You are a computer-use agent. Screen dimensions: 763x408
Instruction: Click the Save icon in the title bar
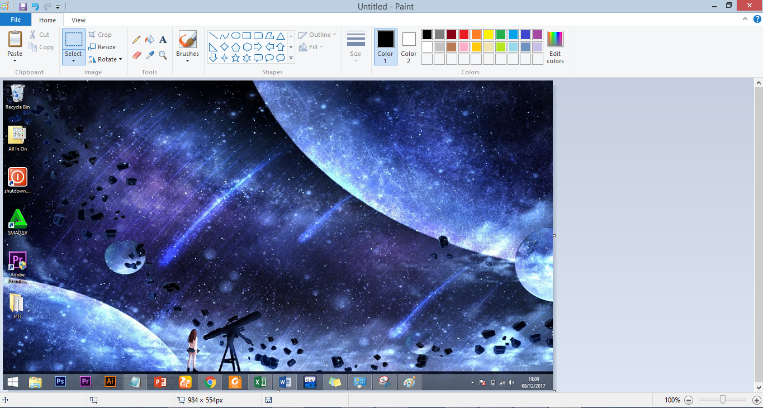[x=23, y=7]
